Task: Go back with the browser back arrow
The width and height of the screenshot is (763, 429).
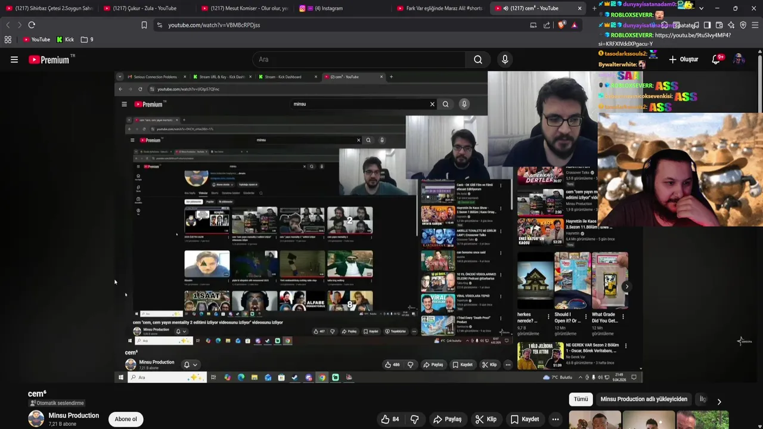Action: [x=8, y=25]
